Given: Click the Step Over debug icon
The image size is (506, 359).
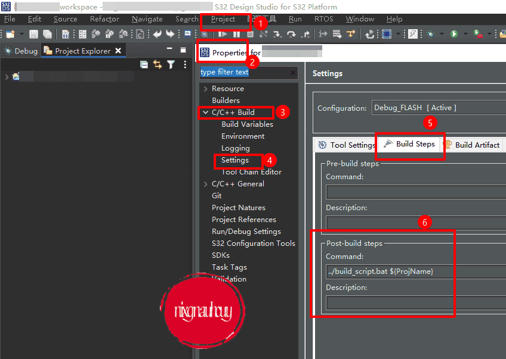Looking at the screenshot, I should click(292, 35).
